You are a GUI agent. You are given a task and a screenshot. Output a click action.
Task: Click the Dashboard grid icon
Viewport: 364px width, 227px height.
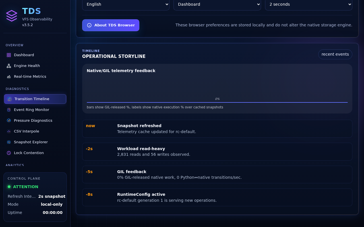[9, 55]
